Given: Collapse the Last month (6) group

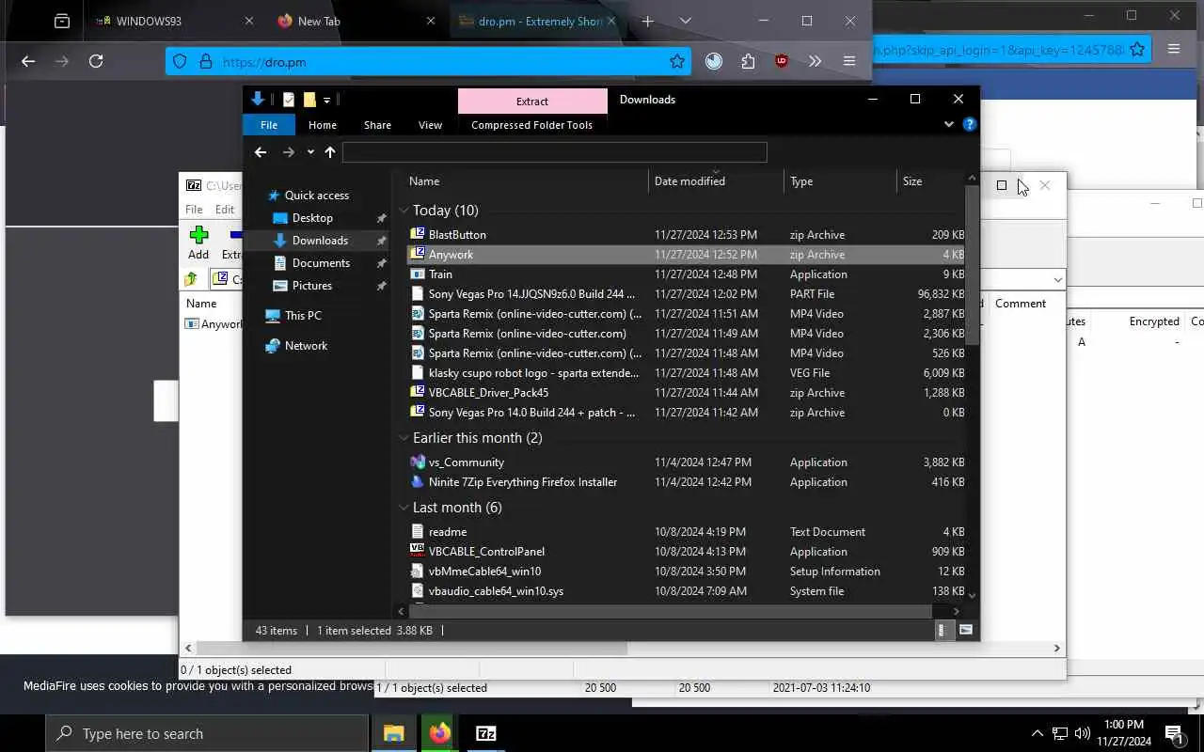Looking at the screenshot, I should click(404, 508).
